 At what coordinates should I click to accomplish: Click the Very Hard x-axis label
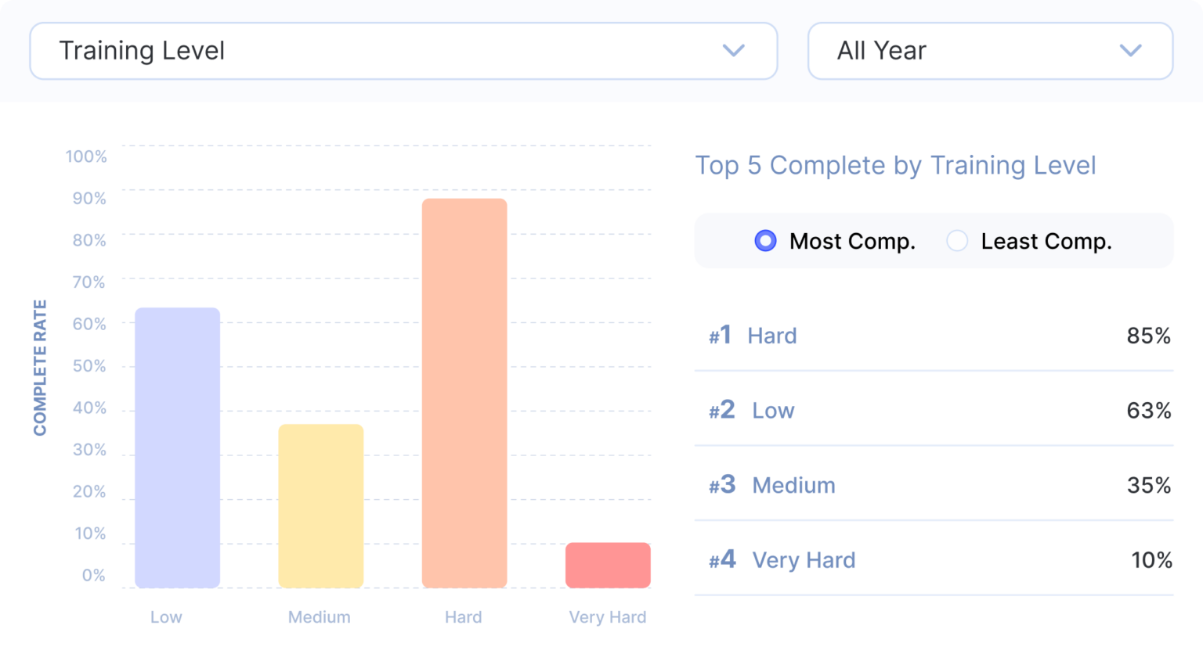pos(608,617)
